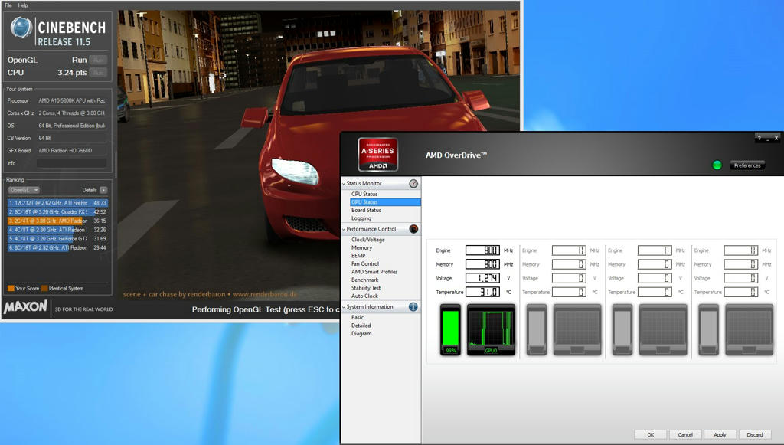
Task: Click the MAXON logo
Action: click(x=25, y=307)
